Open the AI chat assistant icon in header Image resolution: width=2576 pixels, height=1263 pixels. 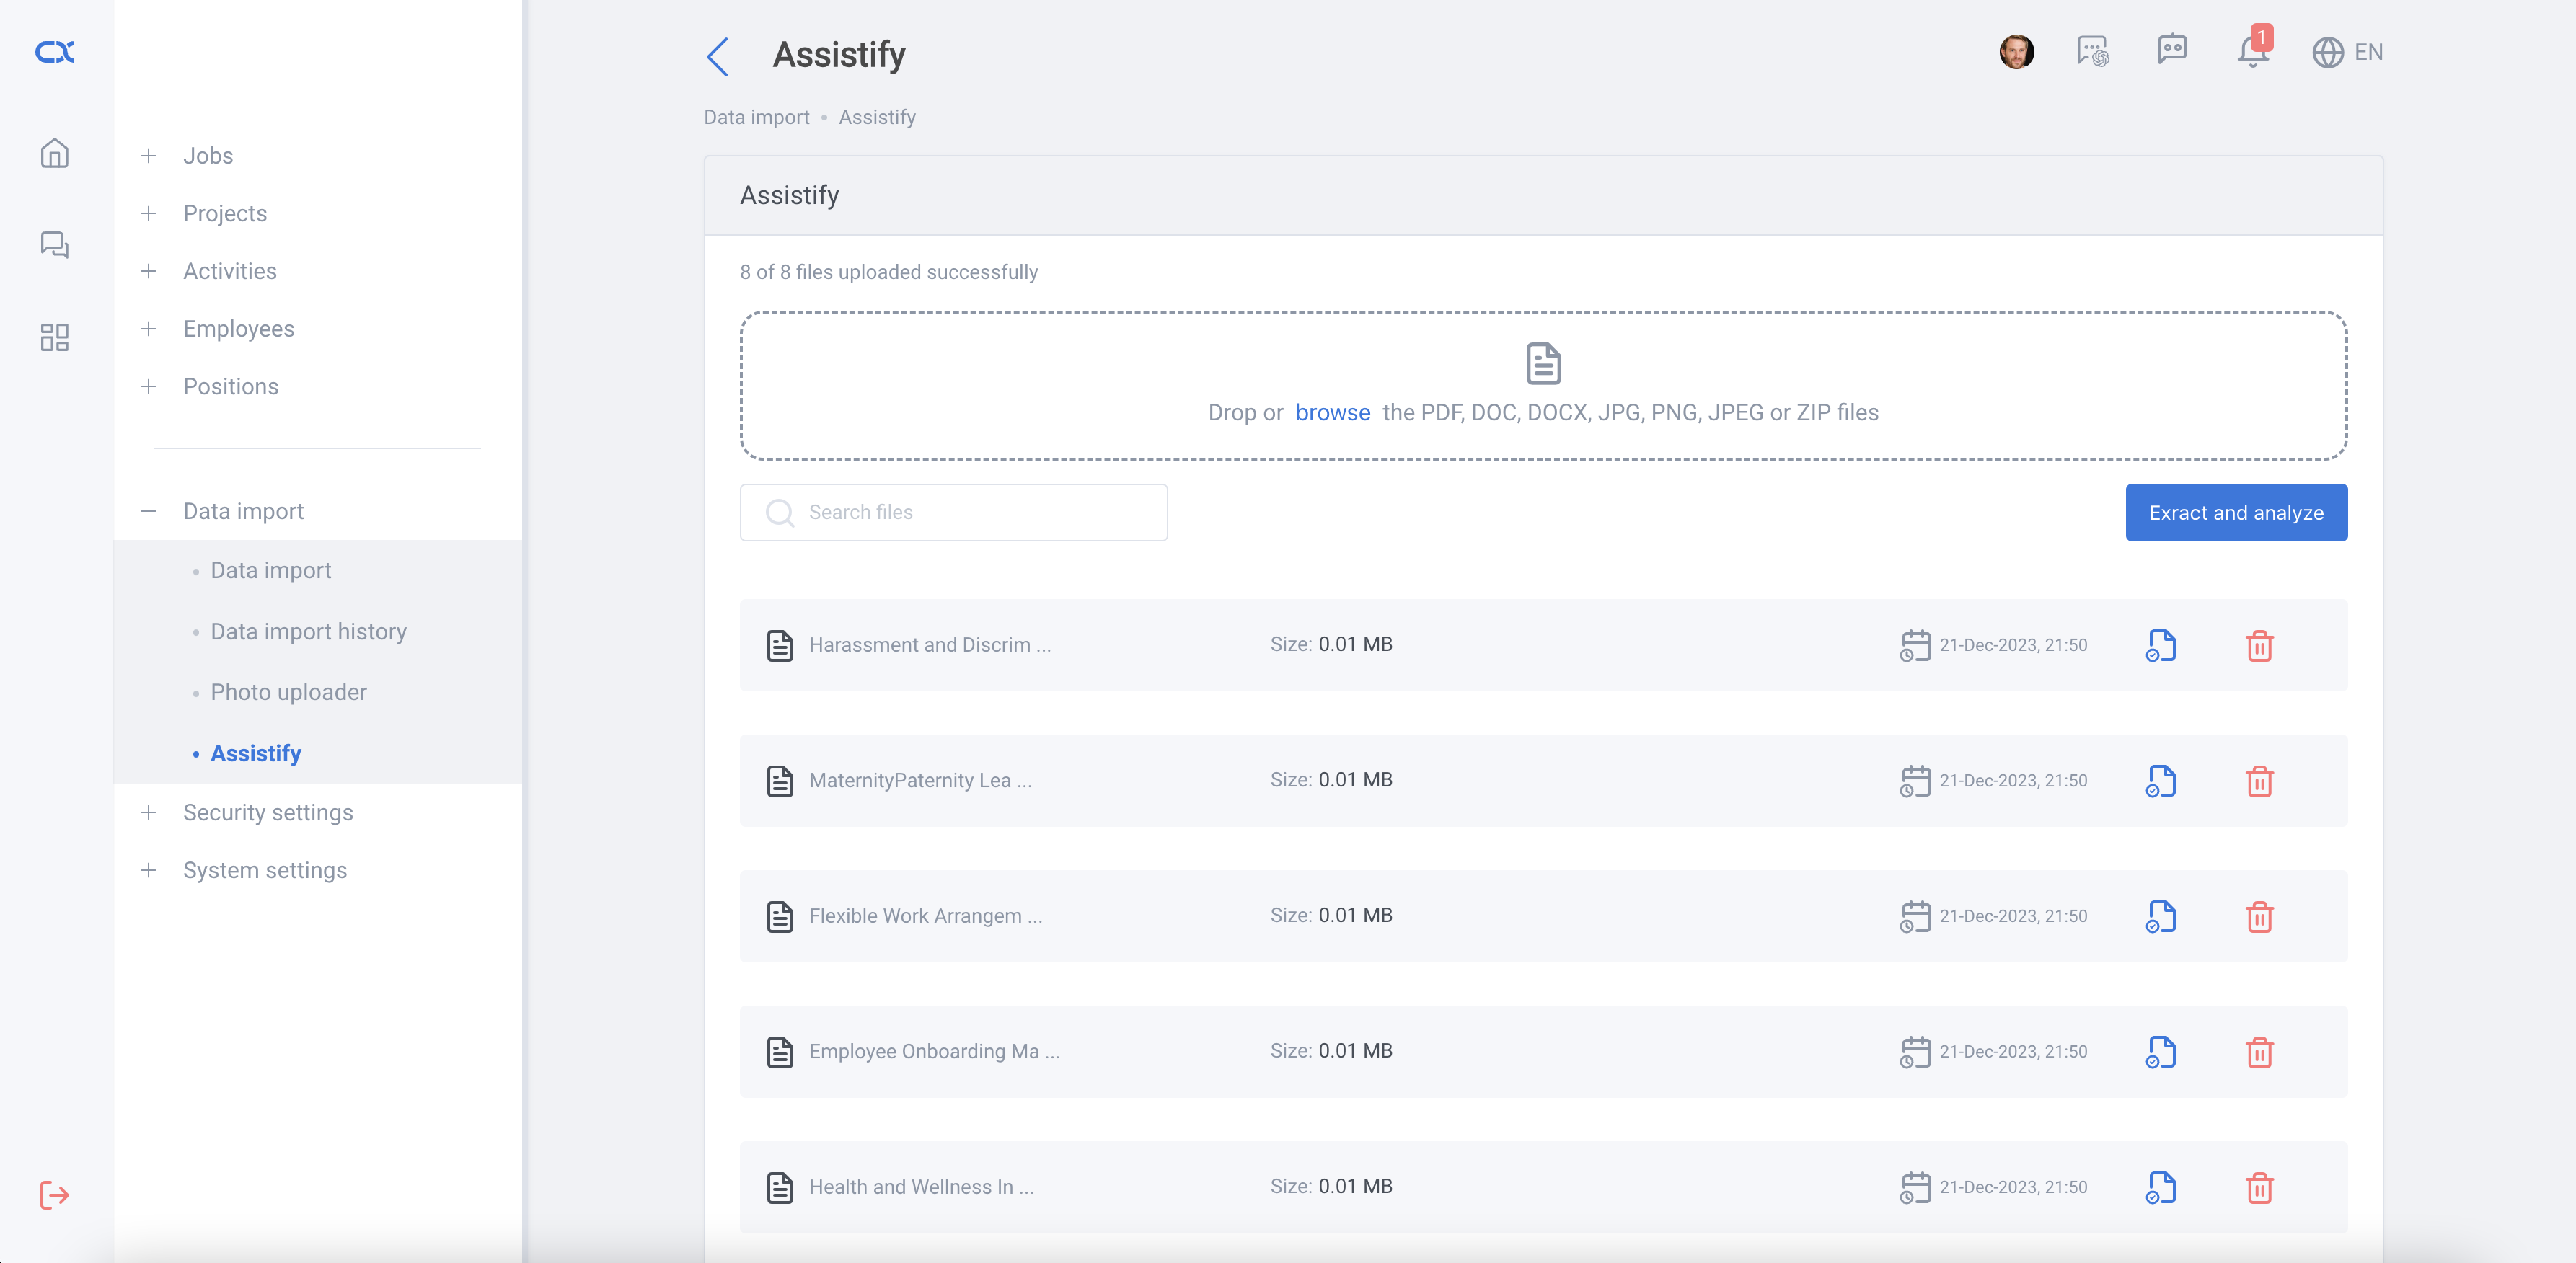click(2092, 51)
